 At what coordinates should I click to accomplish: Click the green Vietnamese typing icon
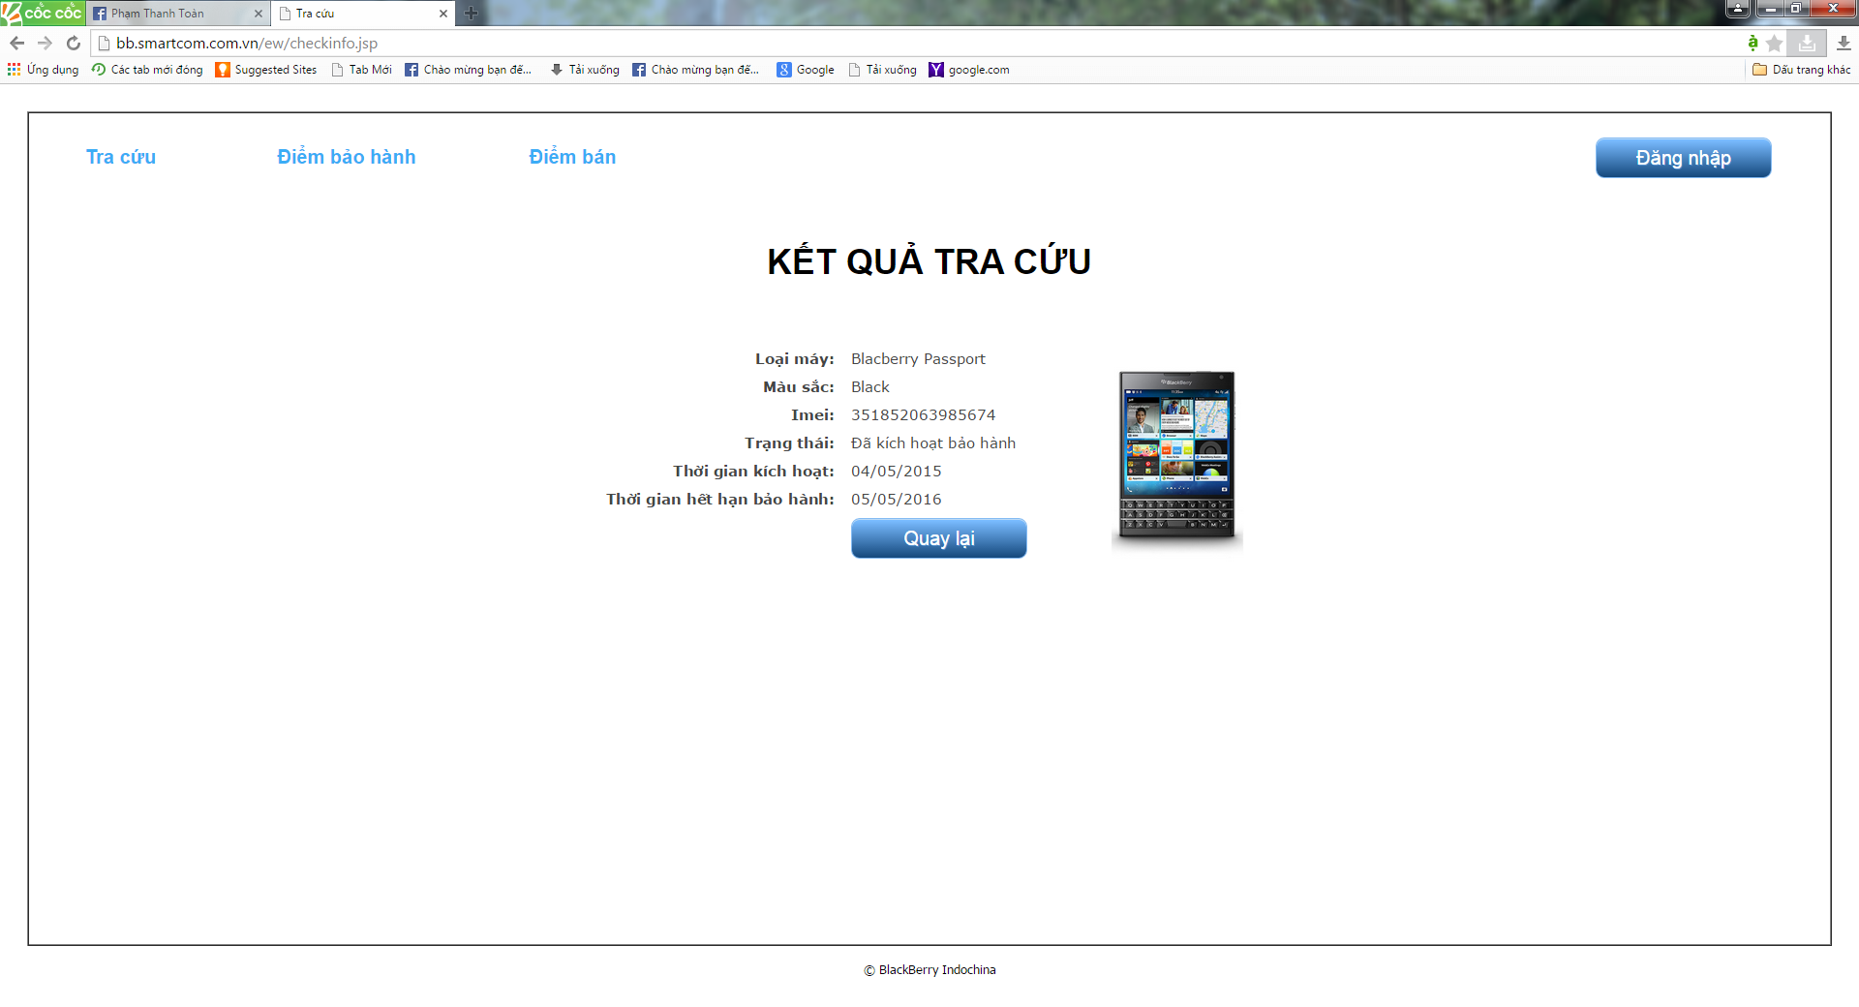pyautogui.click(x=1752, y=43)
